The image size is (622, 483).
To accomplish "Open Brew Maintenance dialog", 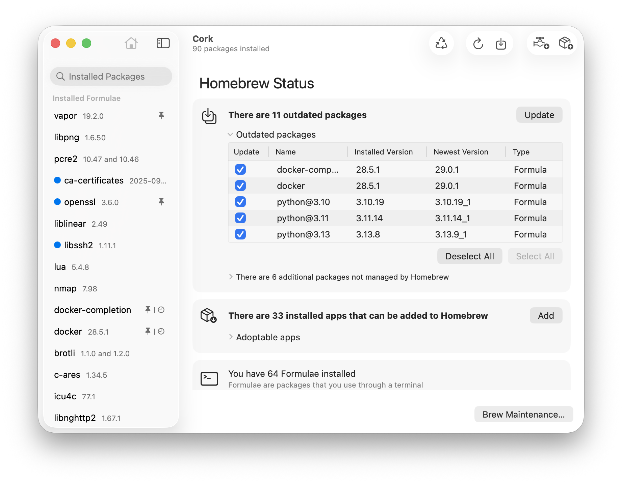I will [x=523, y=415].
